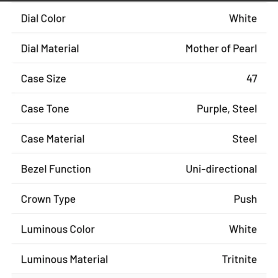Click the Mother of Pearl value
This screenshot has height=278, width=278.
221,48
